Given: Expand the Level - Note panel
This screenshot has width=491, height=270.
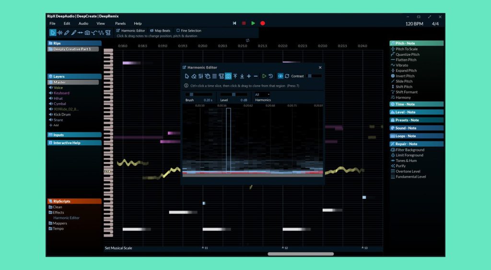Looking at the screenshot, I should (417, 112).
